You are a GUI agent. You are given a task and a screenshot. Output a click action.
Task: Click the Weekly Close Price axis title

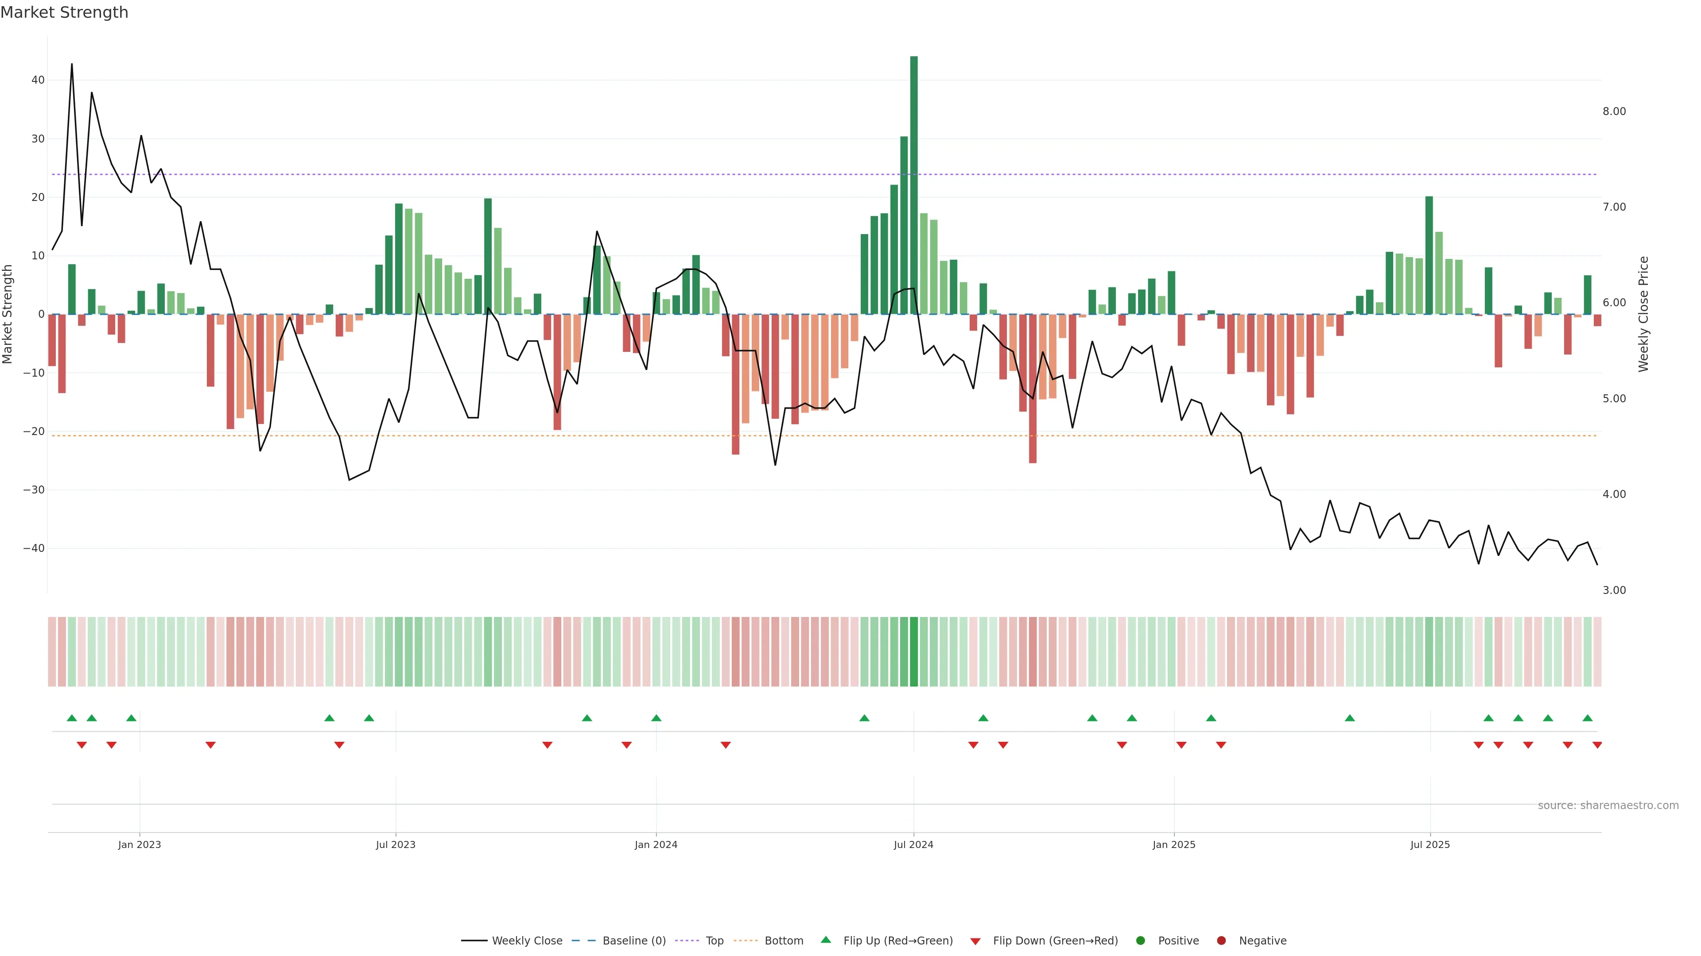tap(1643, 314)
